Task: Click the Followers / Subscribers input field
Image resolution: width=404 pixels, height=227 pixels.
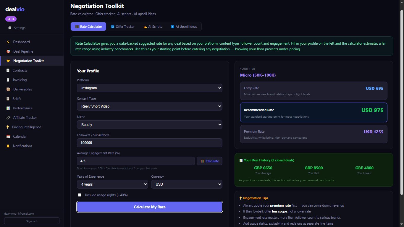Action: click(149, 143)
